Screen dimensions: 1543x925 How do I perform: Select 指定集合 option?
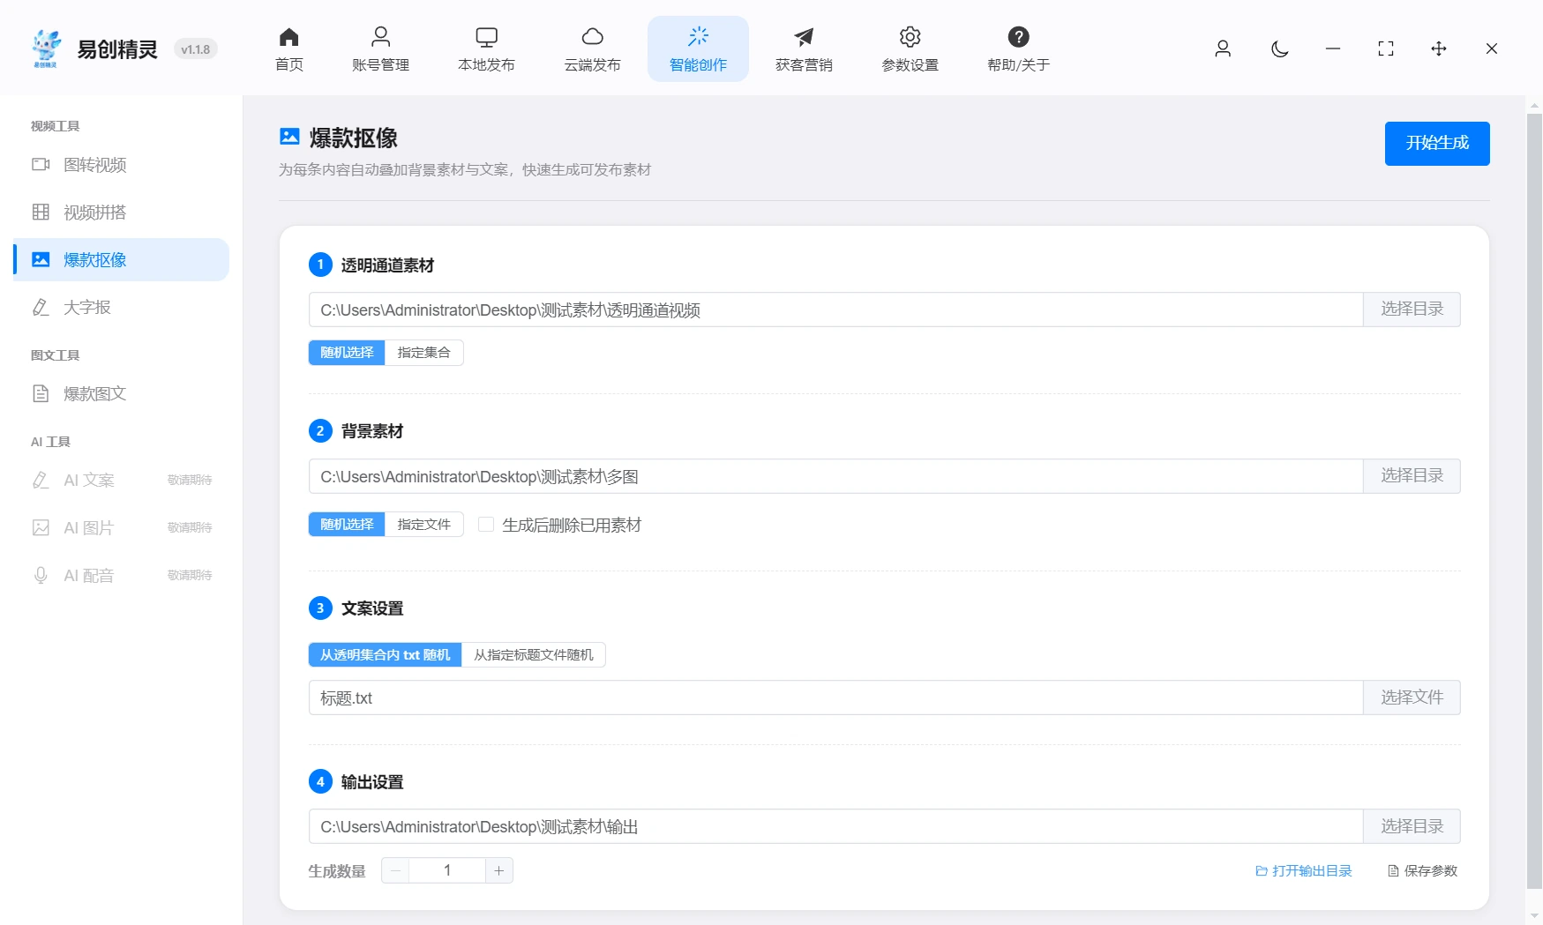click(x=424, y=353)
